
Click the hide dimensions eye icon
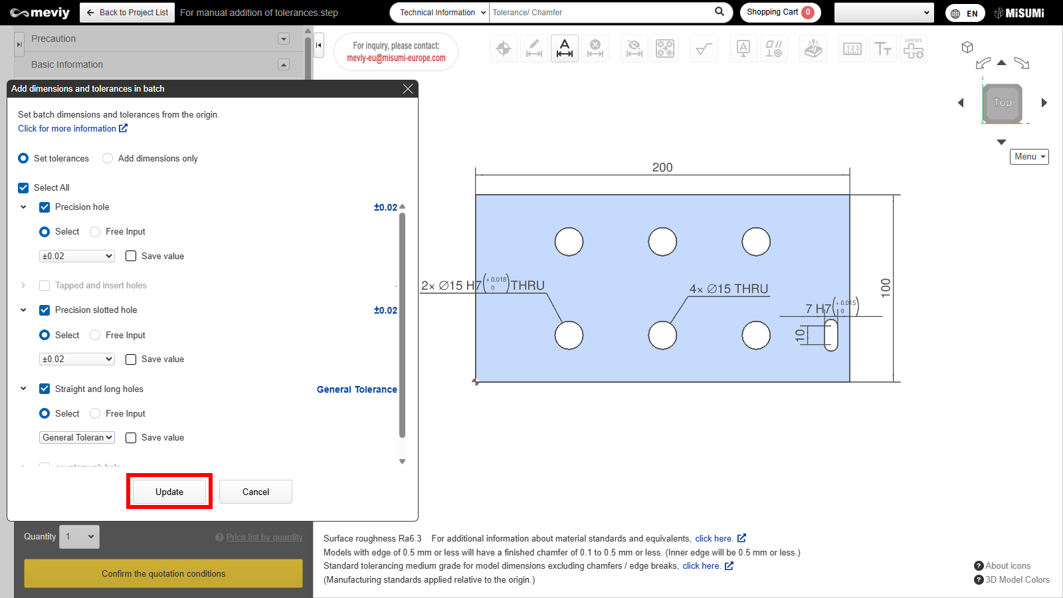coord(634,49)
